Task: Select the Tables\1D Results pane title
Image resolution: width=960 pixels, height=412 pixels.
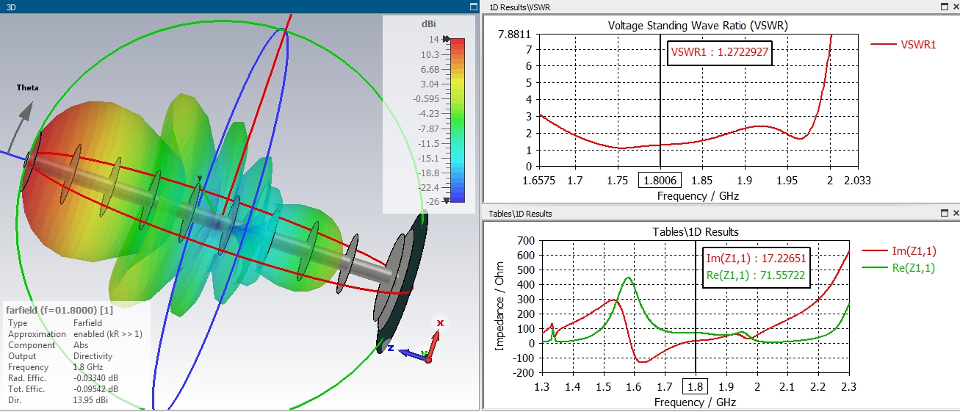Action: pos(519,214)
